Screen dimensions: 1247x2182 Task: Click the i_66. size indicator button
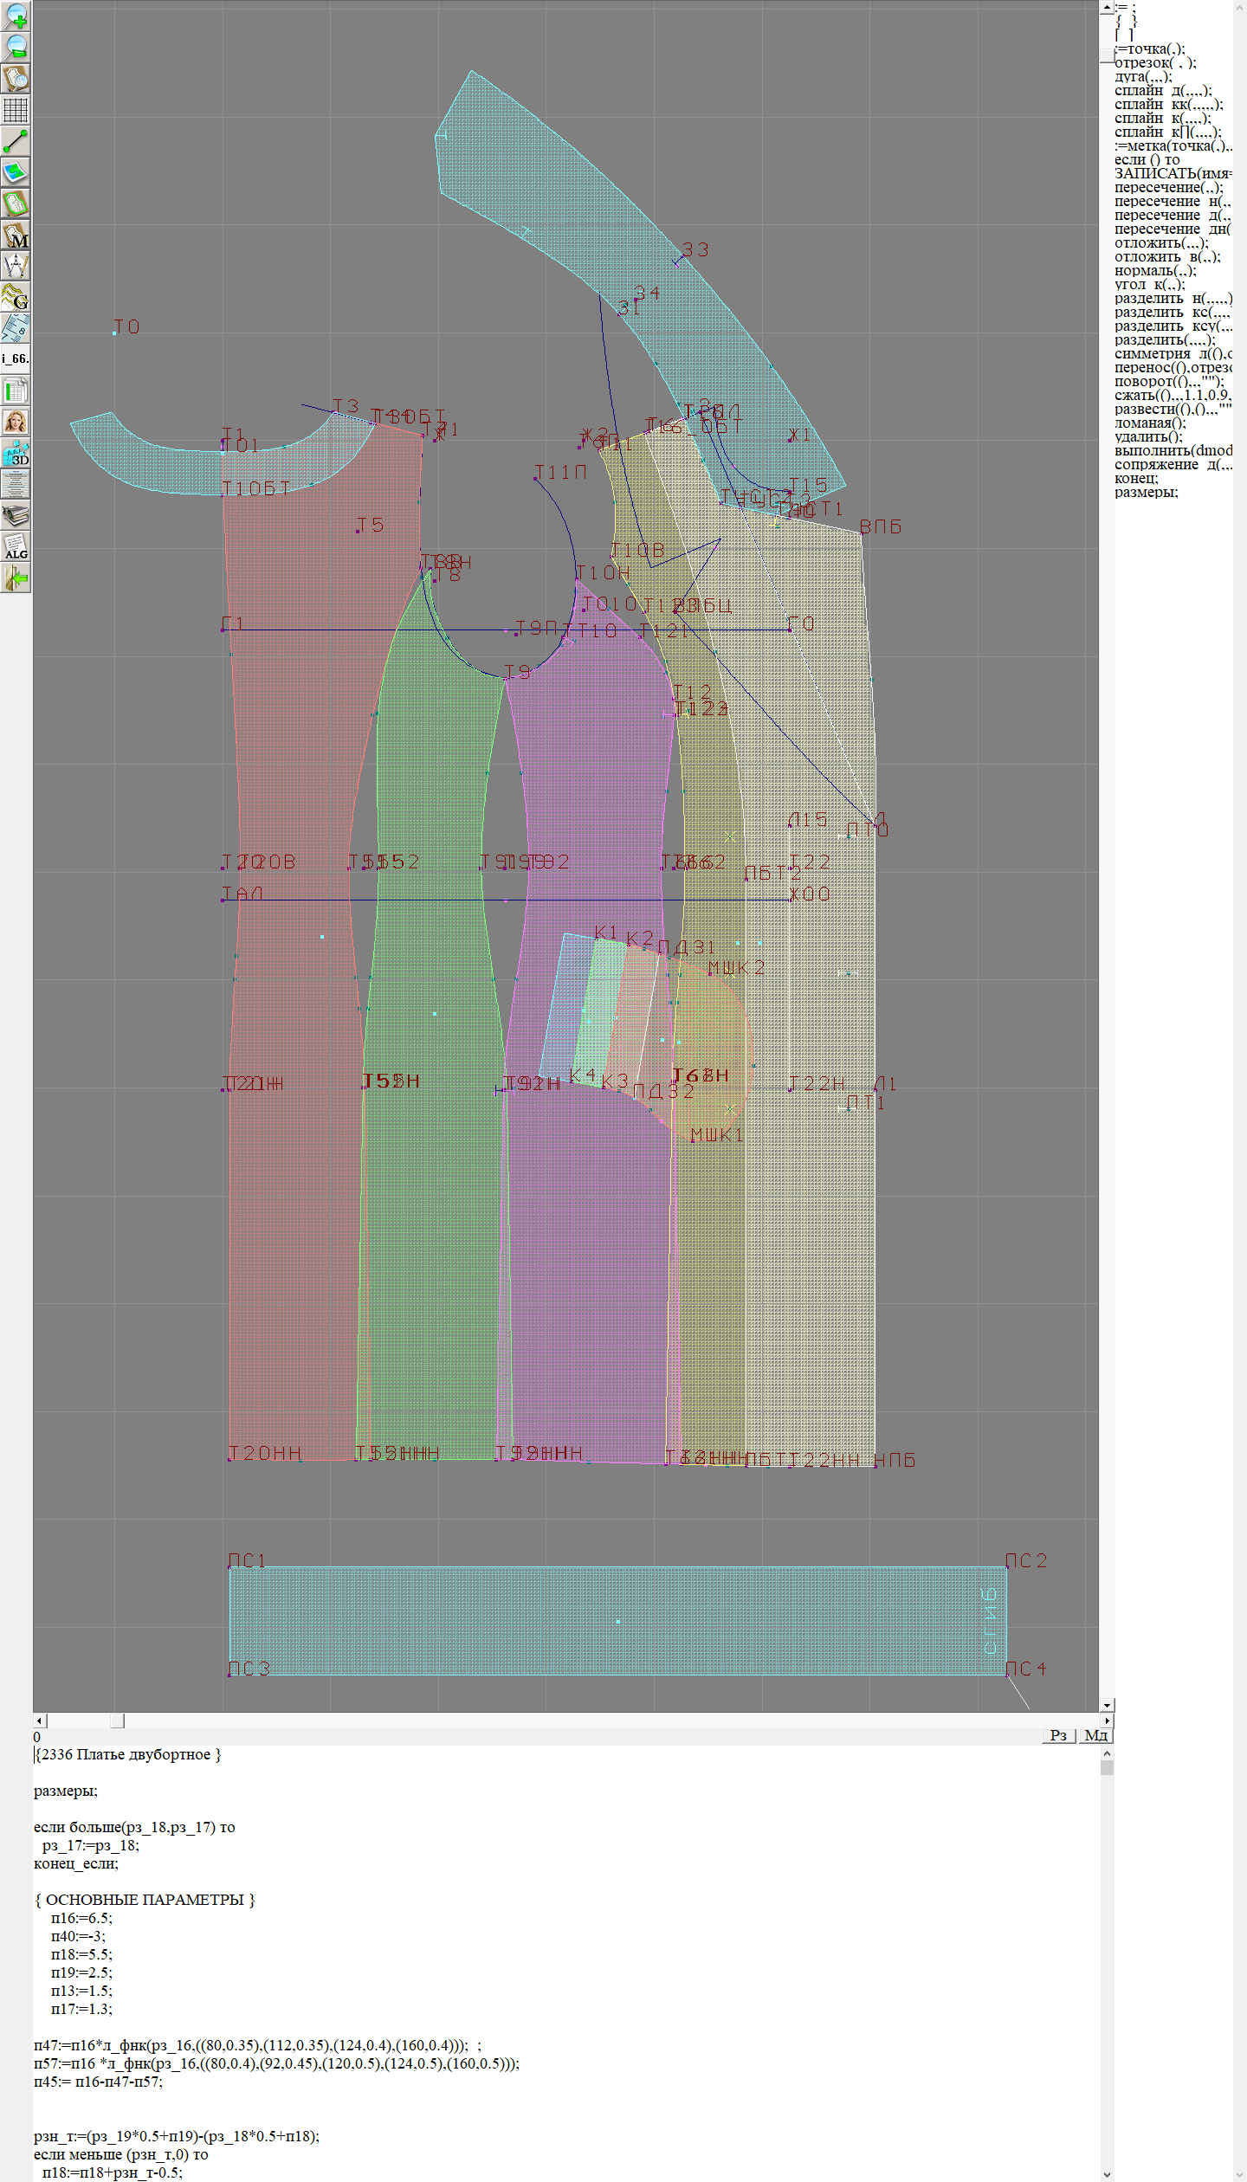[x=16, y=358]
